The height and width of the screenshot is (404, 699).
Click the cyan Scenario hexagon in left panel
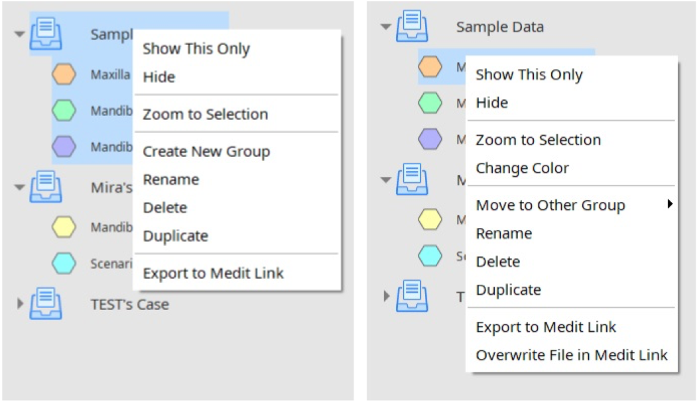(64, 263)
